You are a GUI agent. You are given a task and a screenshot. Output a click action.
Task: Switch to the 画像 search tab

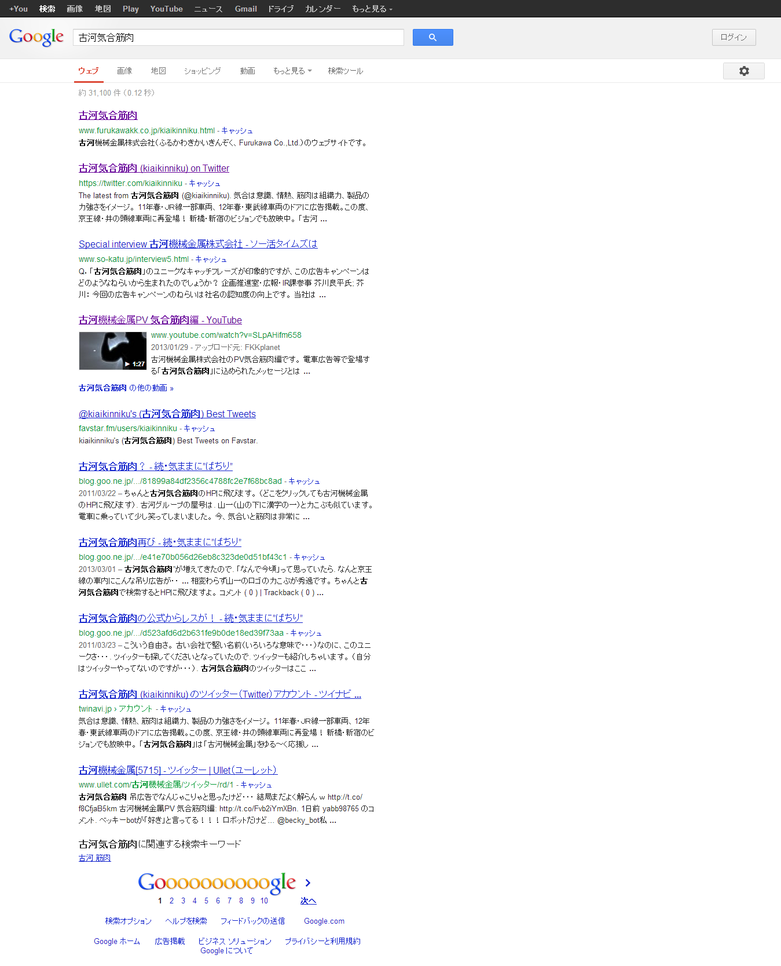(124, 71)
